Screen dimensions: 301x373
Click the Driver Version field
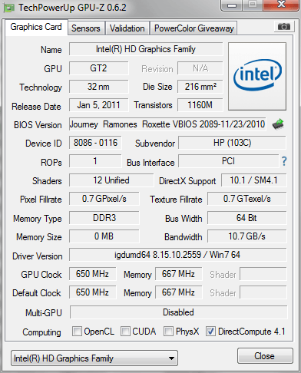coord(177,255)
